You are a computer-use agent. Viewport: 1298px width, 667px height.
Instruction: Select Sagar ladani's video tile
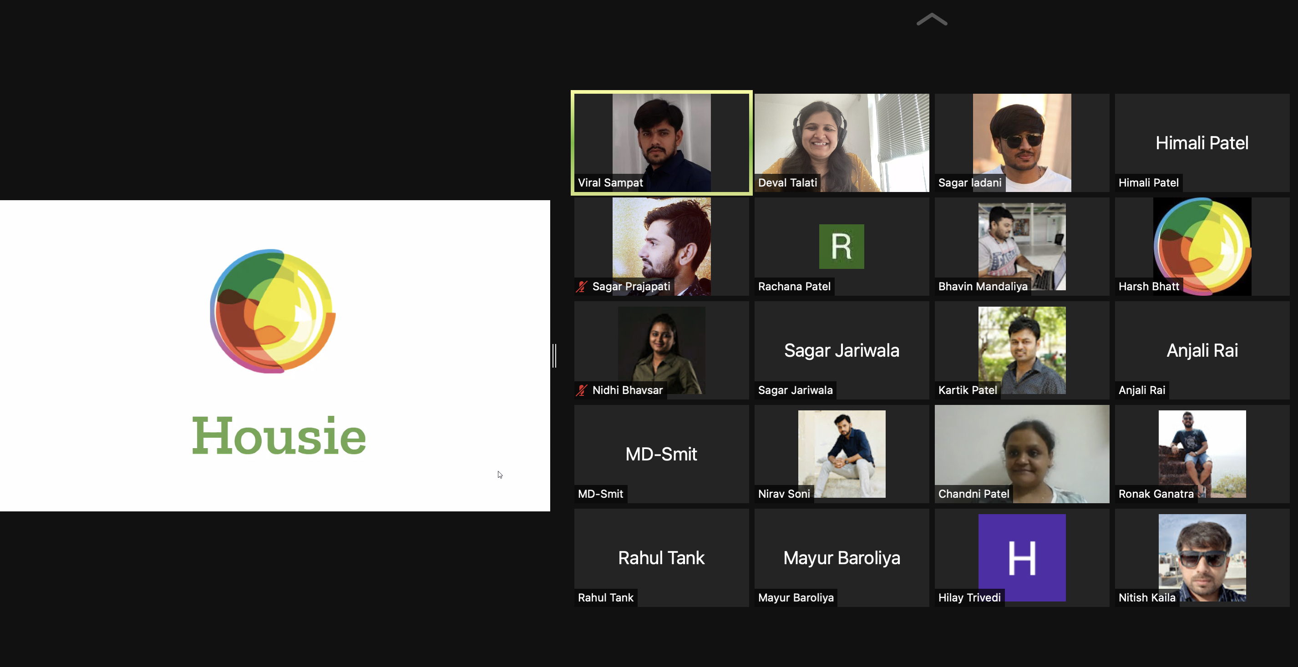[x=1022, y=142]
